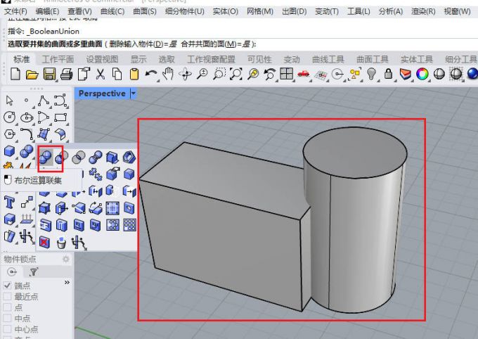Click the New file icon

[15, 74]
